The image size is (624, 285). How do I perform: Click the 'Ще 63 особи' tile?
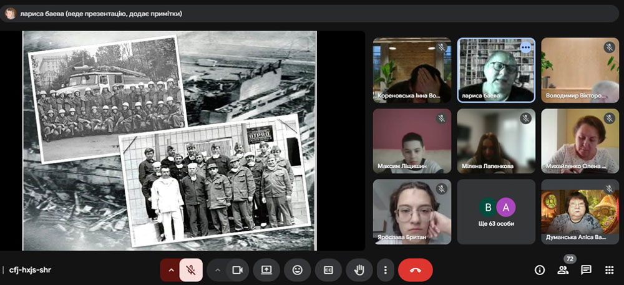pos(496,212)
